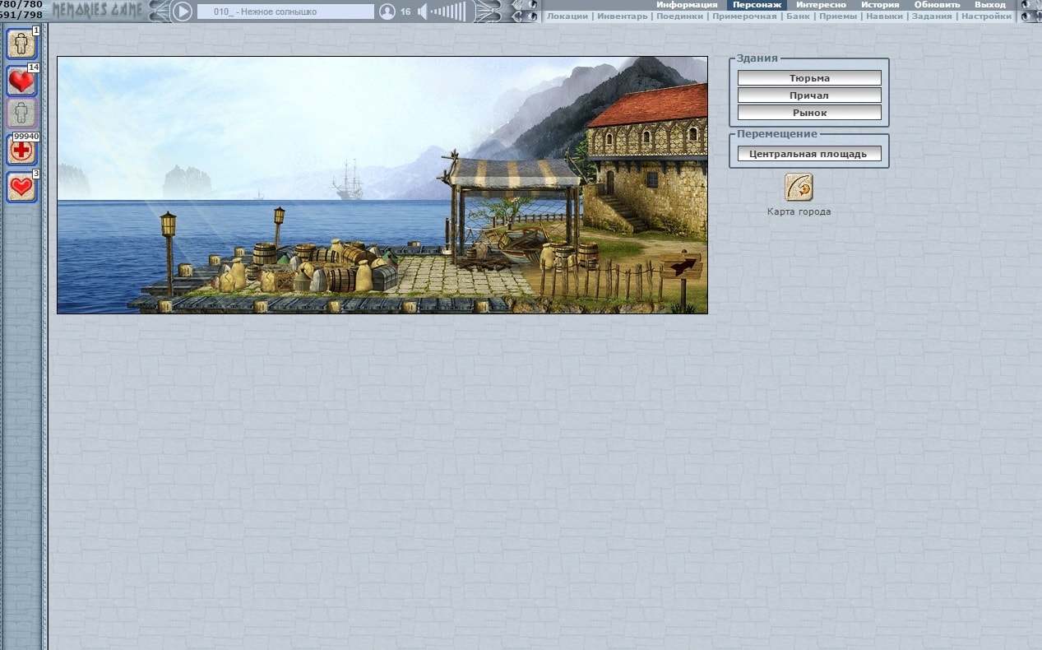1042x650 pixels.
Task: Click the user profile icon near 16
Action: 387,12
